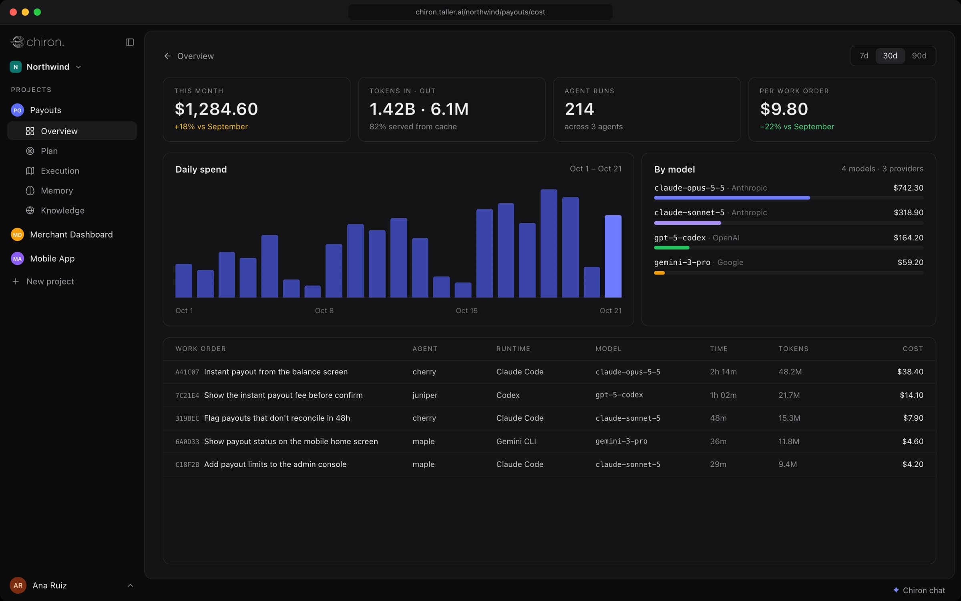
Task: Click the Chiron chat sparkle icon
Action: pos(896,590)
